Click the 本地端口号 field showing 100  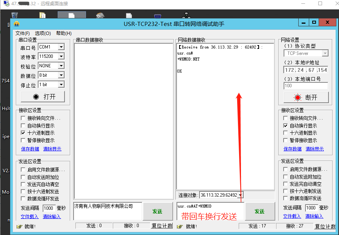[x=306, y=86]
